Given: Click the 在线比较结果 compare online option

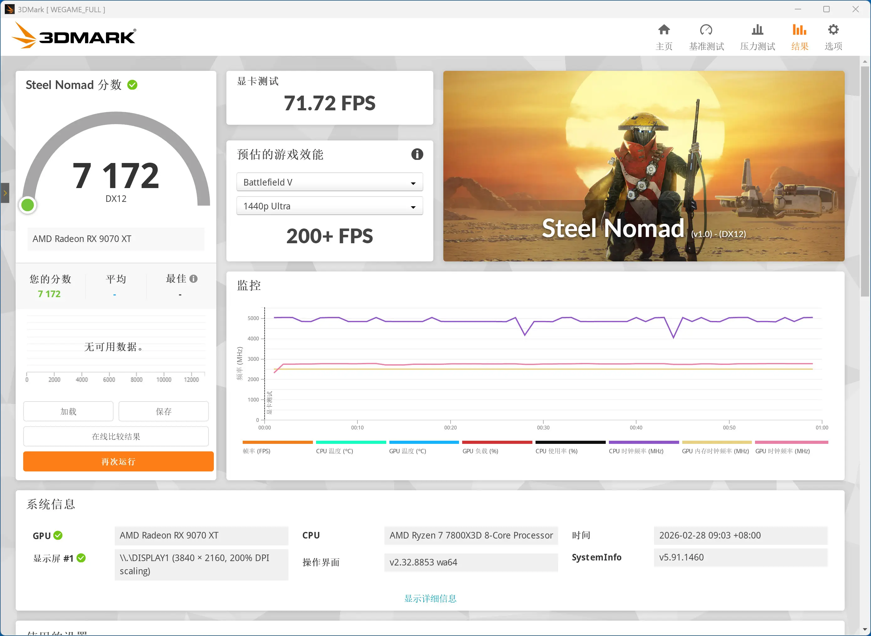Looking at the screenshot, I should click(x=115, y=436).
